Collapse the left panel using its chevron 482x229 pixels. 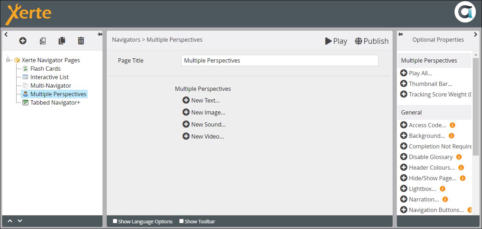[6, 34]
